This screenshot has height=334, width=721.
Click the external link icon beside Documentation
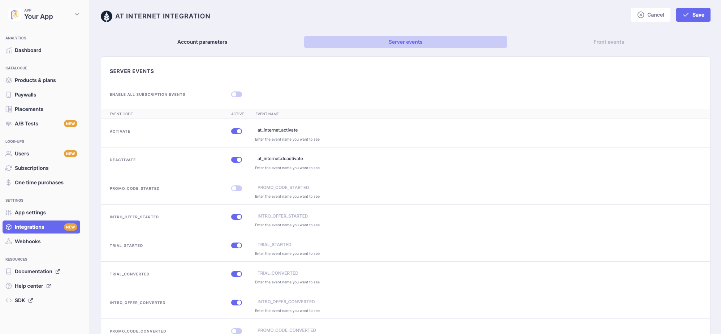point(58,271)
